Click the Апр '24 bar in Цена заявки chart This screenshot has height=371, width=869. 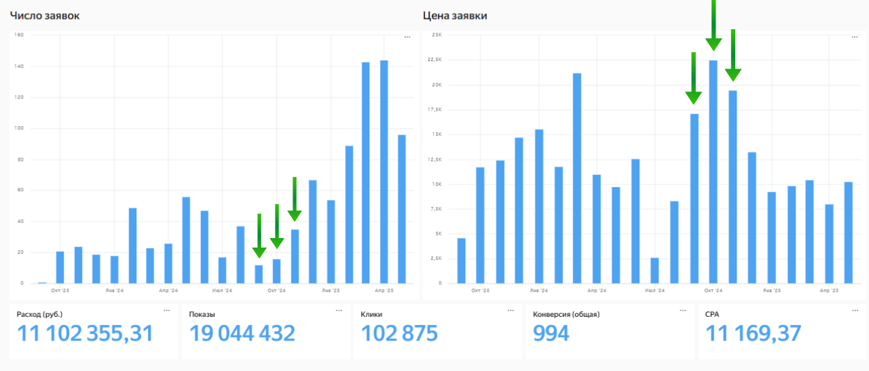(x=597, y=229)
